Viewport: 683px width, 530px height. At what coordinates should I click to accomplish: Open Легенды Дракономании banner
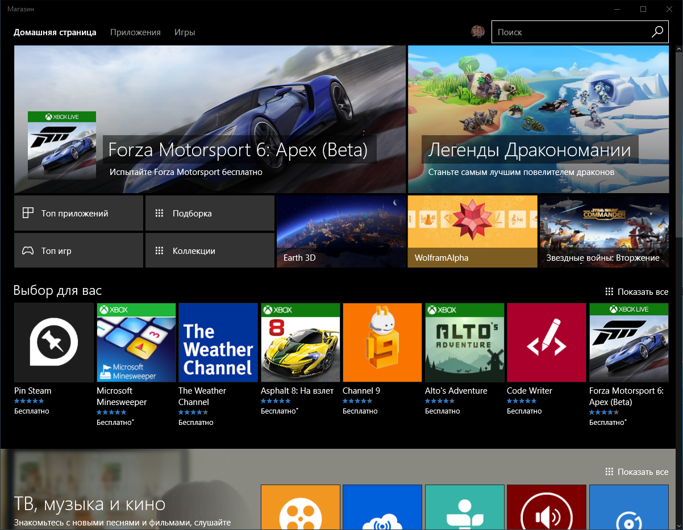[x=539, y=119]
